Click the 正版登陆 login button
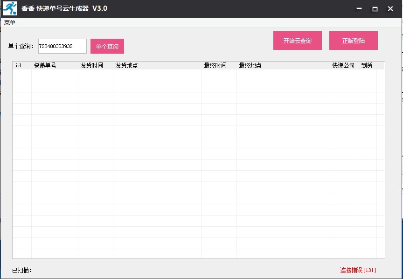This screenshot has height=279, width=403. [x=354, y=41]
